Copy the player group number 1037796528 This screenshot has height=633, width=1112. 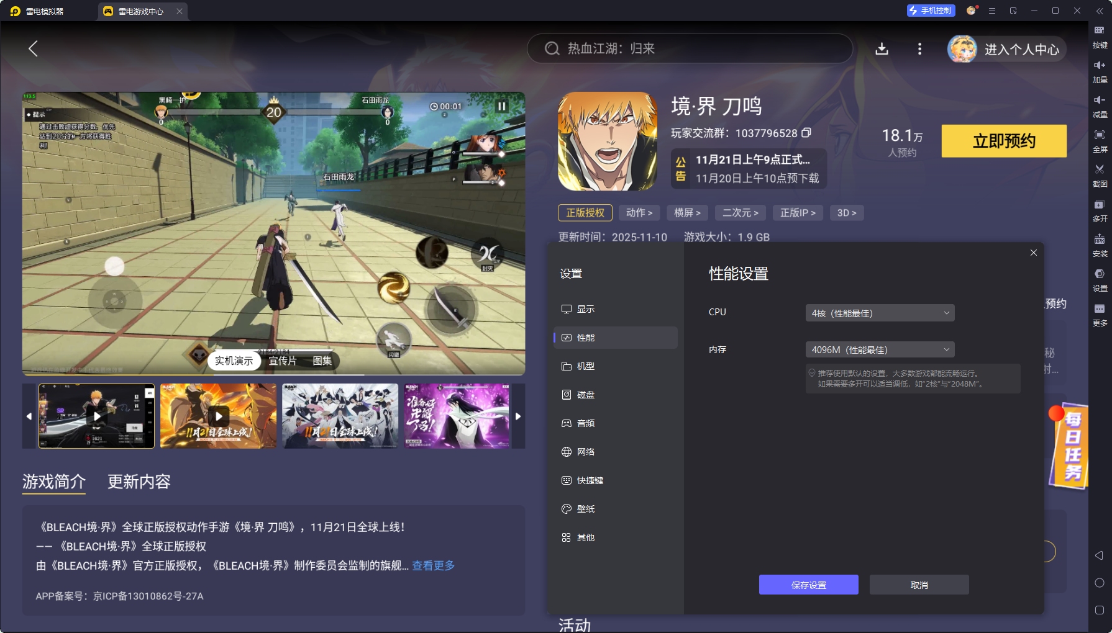pos(806,133)
